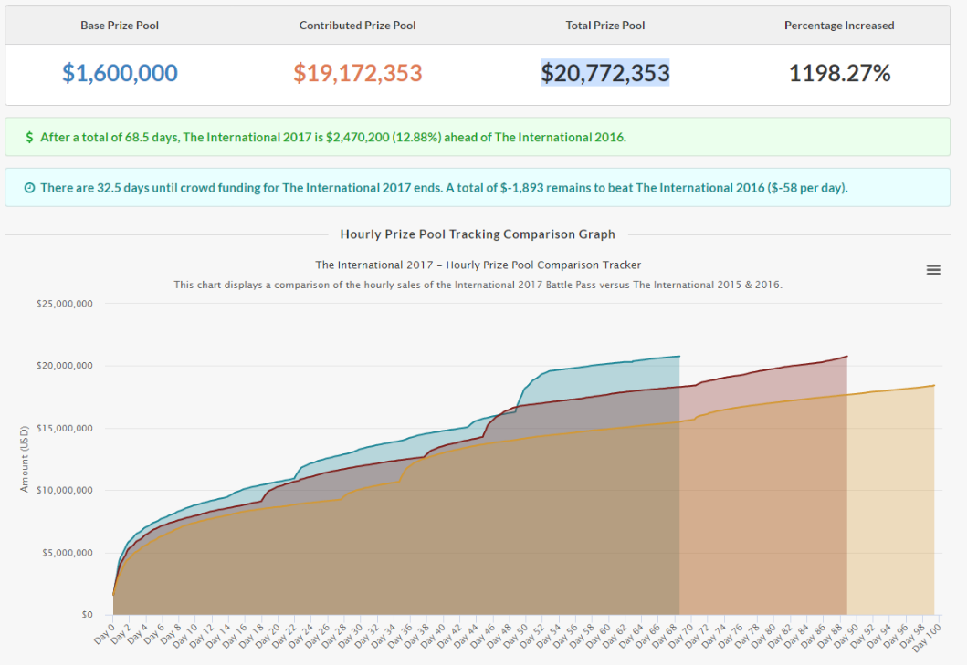Click the green 68.5 days ahead message
Screen dimensions: 967x665
333,138
